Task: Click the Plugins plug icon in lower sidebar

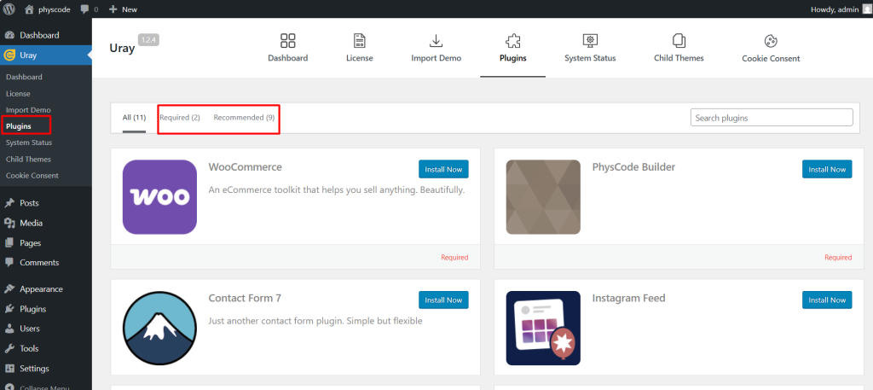Action: 9,309
